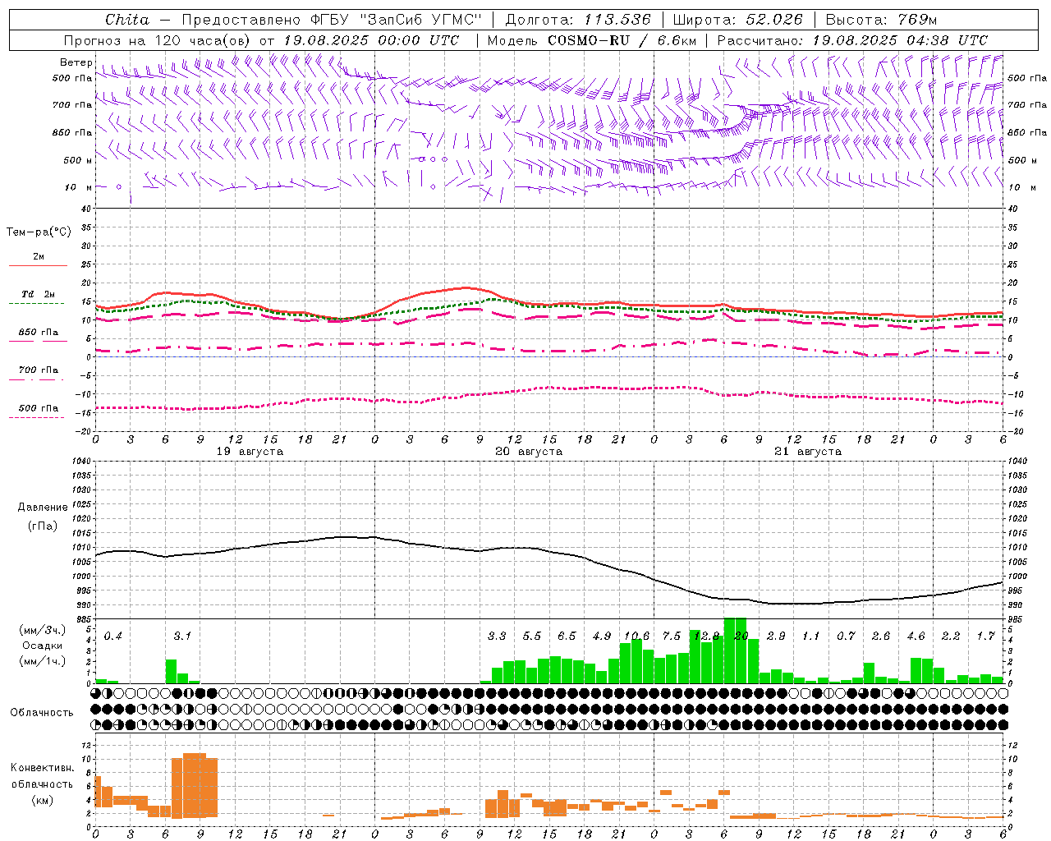The image size is (1051, 841).
Task: Click the 3-hour precipitation total 12.8
Action: [x=706, y=636]
